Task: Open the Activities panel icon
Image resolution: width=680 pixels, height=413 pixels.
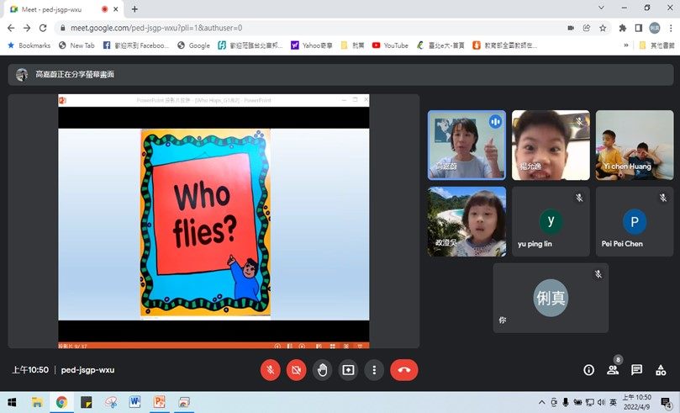Action: click(x=662, y=369)
